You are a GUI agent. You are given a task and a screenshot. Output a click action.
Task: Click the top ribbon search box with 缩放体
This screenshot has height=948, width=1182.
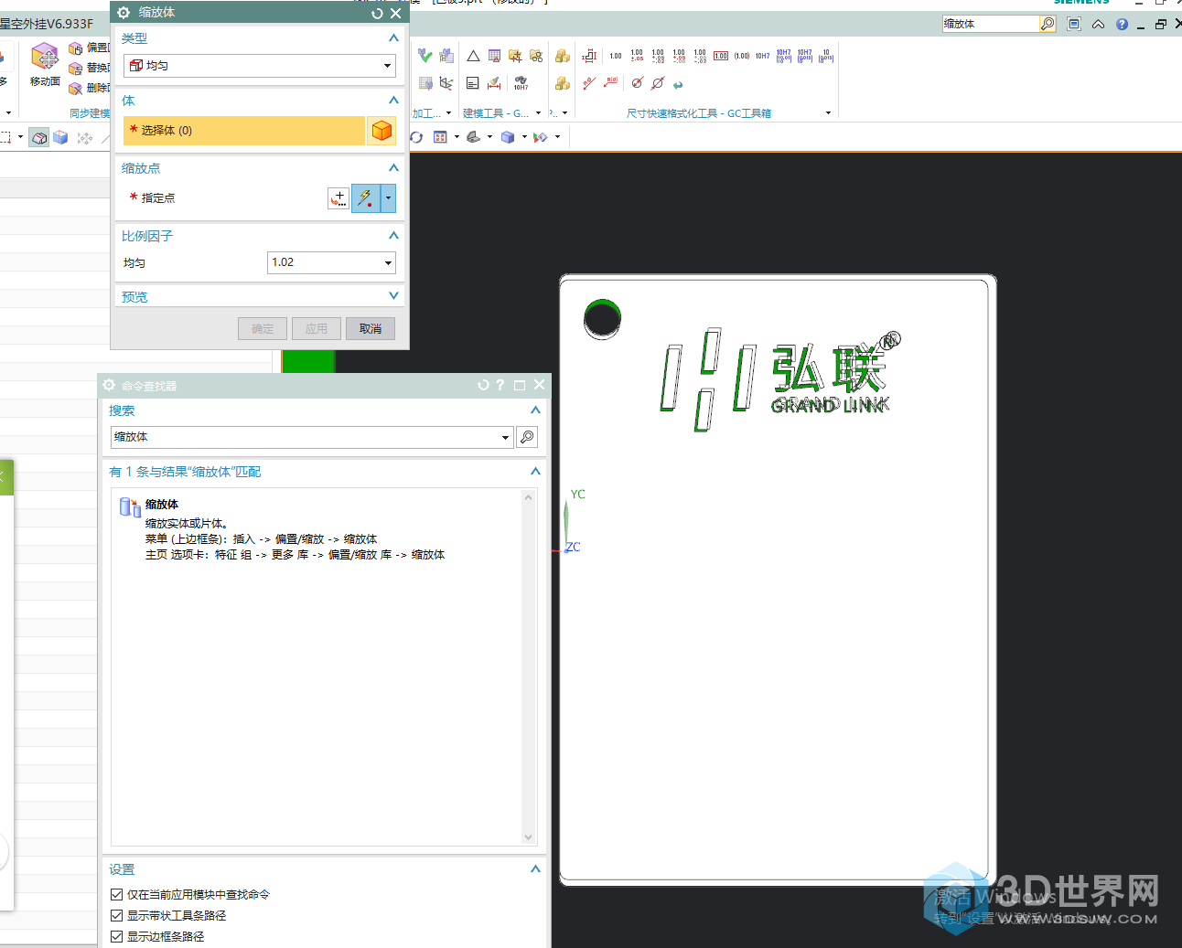(991, 24)
